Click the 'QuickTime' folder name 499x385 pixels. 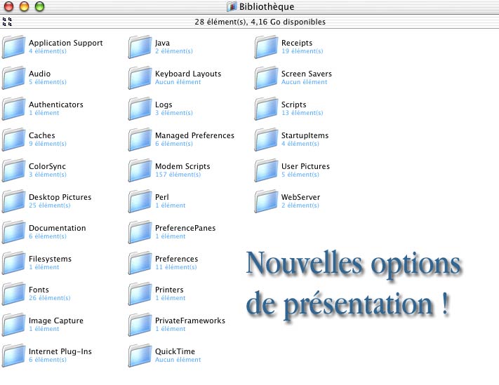pos(175,351)
